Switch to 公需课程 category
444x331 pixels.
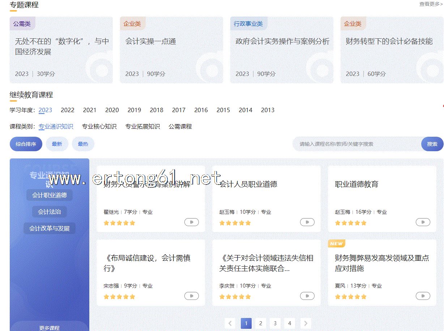click(180, 127)
